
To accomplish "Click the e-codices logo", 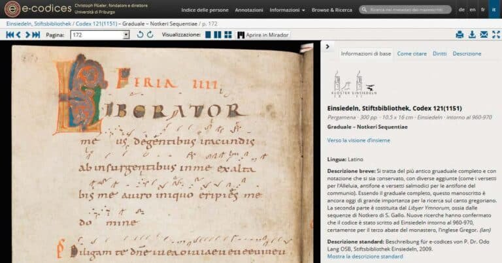I will point(38,9).
